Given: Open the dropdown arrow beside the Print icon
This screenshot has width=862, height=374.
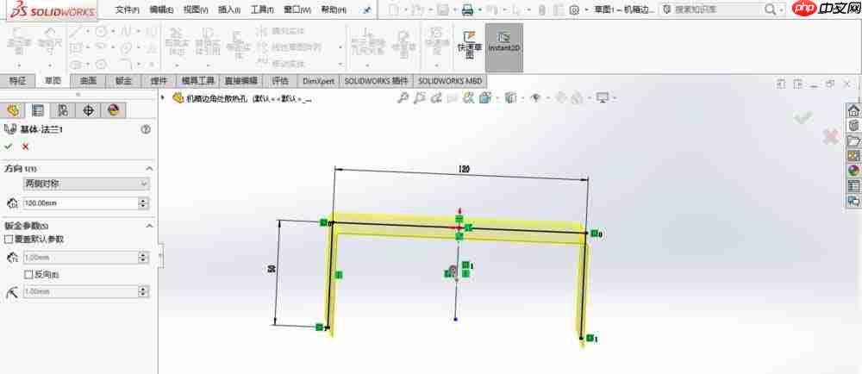Looking at the screenshot, I should pyautogui.click(x=480, y=9).
